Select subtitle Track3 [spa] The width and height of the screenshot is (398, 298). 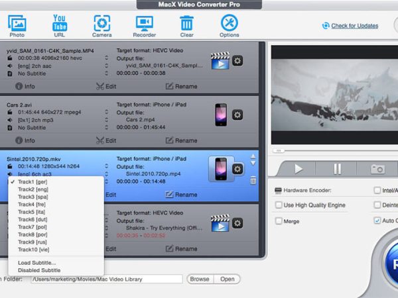click(x=56, y=197)
